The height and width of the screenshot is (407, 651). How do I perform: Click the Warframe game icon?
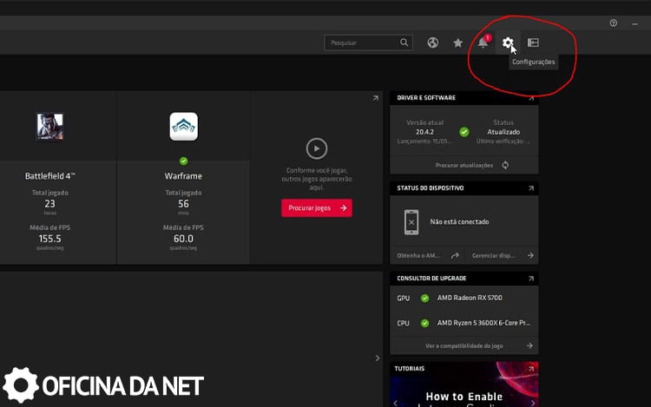(x=183, y=127)
